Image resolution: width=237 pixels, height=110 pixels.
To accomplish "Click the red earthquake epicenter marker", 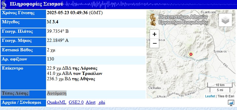I will [x=191, y=54].
